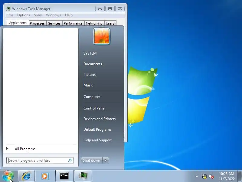This screenshot has height=182, width=242.
Task: Open the Start orb button
Action: 8,176
